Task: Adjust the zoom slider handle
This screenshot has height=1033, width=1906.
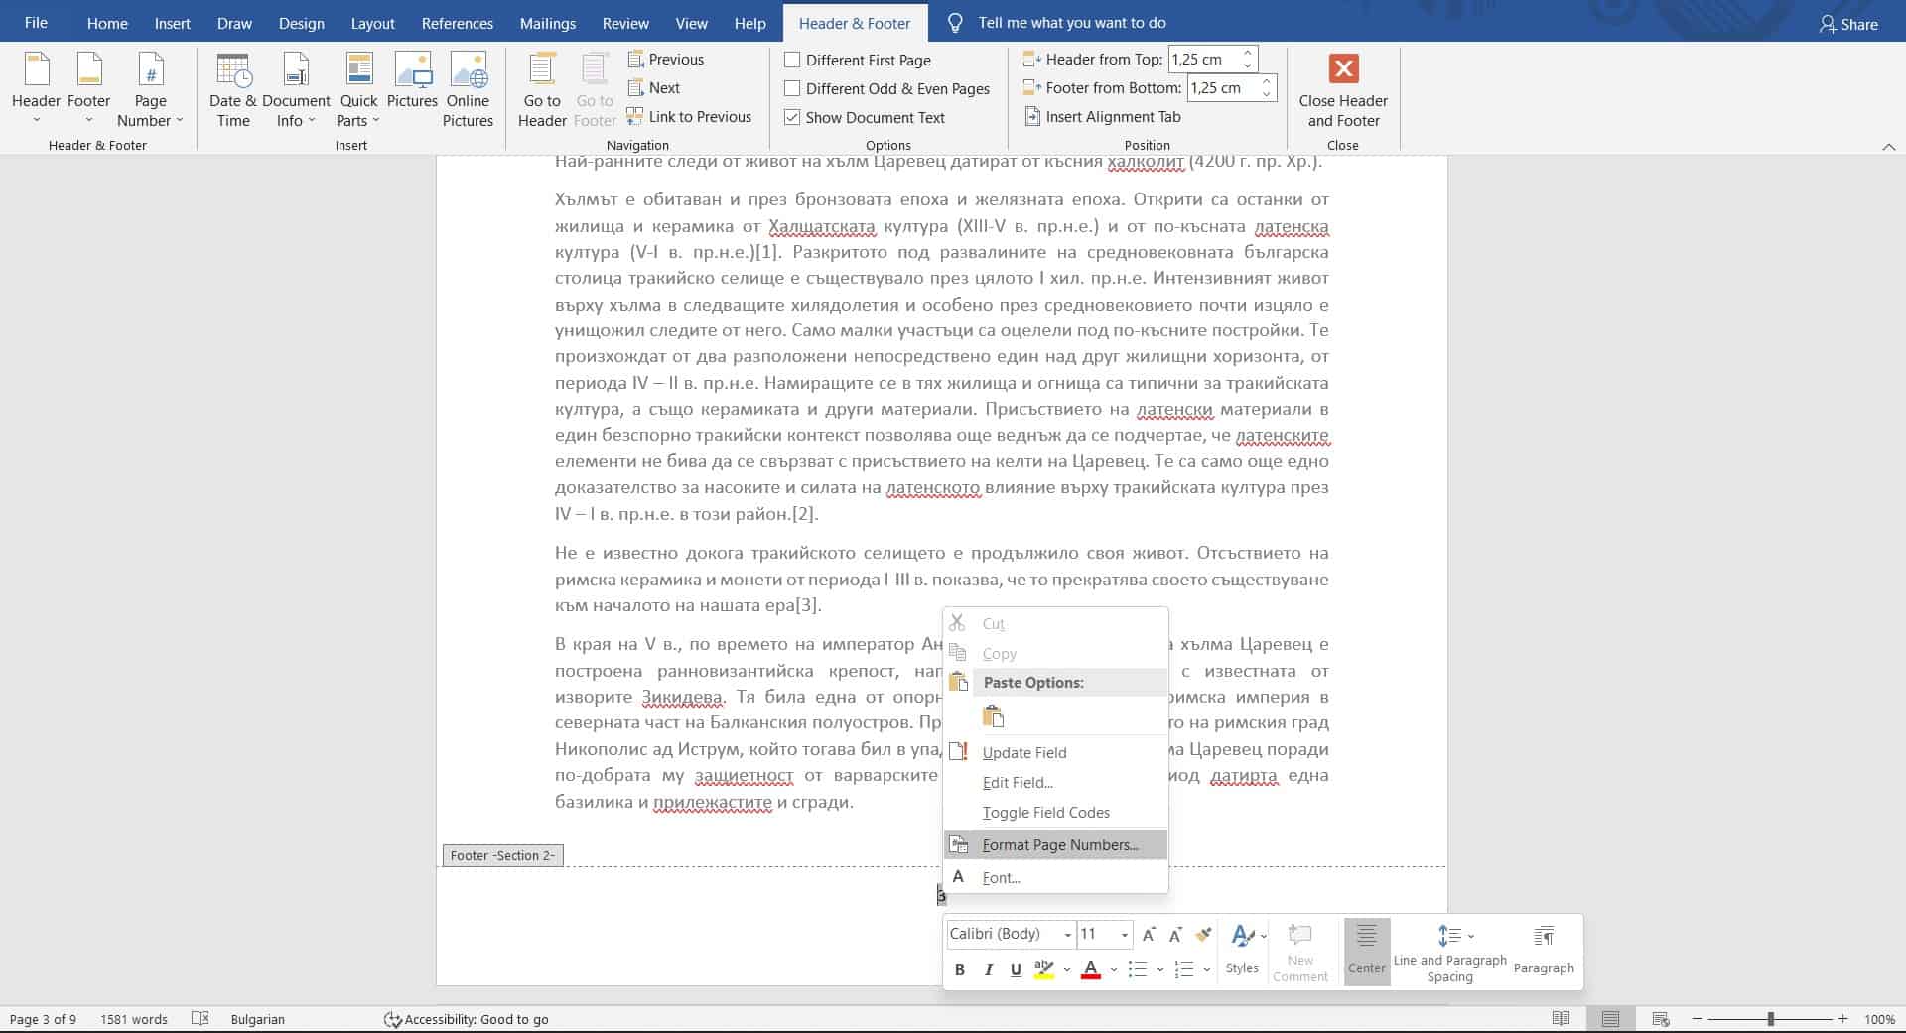Action: [1770, 1019]
